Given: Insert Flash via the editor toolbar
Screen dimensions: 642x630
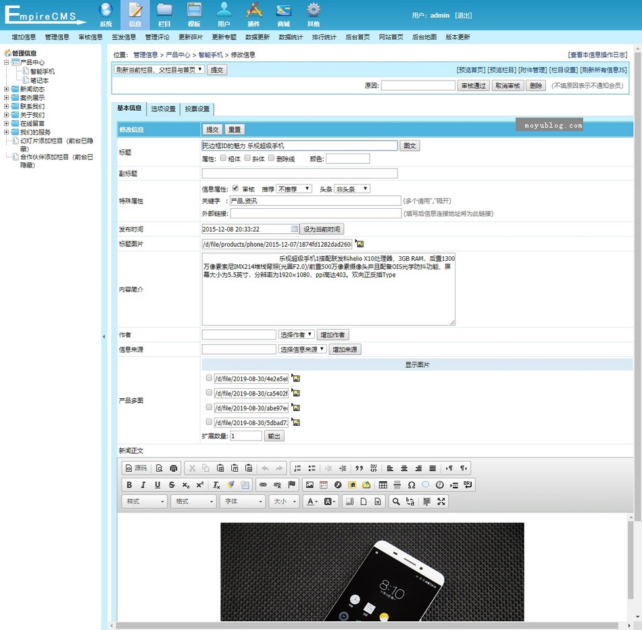Looking at the screenshot, I should [338, 485].
